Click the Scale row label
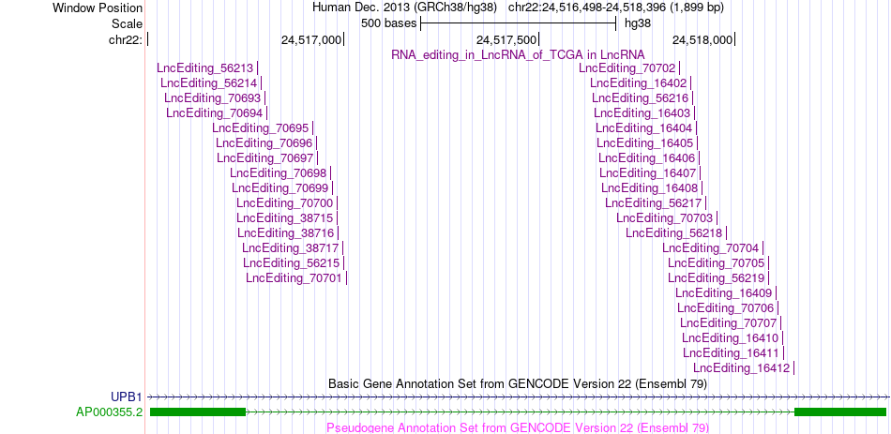Image resolution: width=891 pixels, height=434 pixels. point(127,23)
